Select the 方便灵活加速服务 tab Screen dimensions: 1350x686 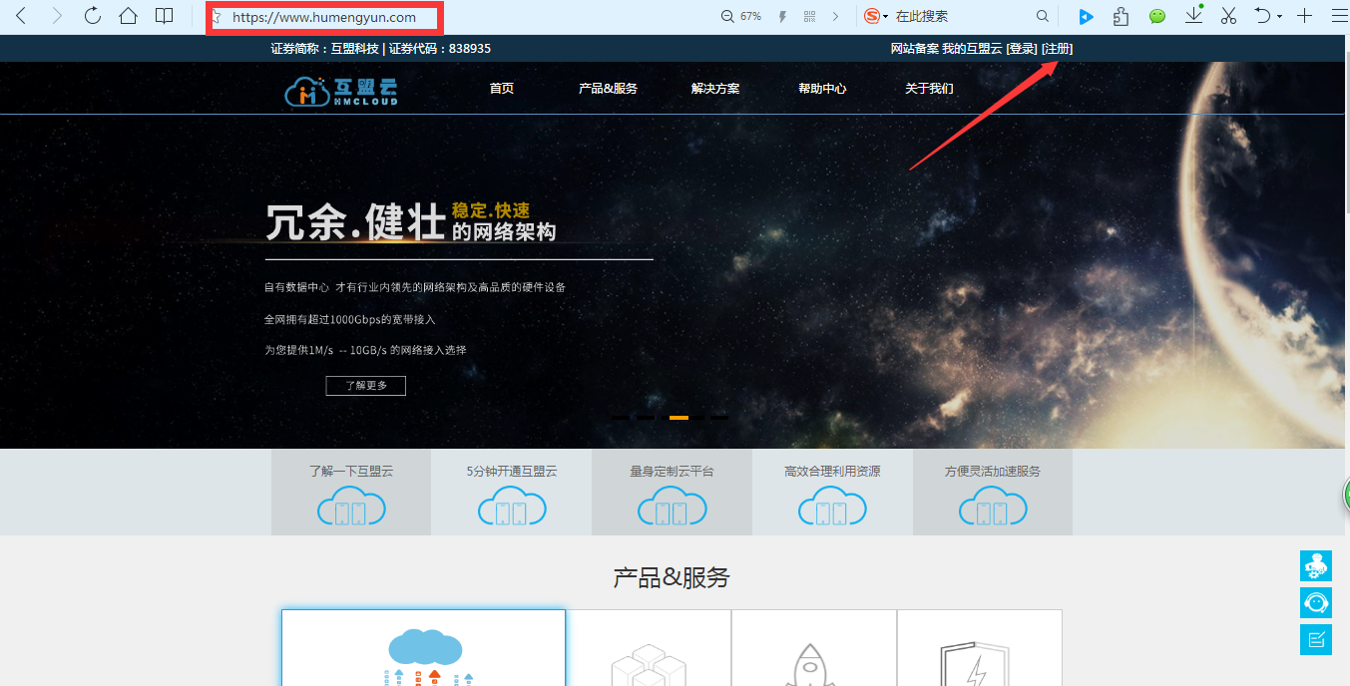click(993, 492)
